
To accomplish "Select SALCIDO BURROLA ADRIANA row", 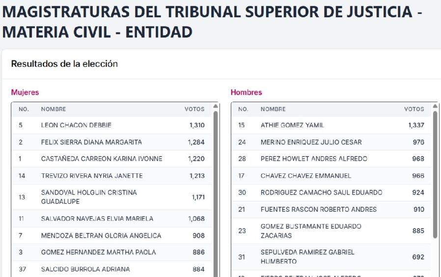I will tap(112, 269).
